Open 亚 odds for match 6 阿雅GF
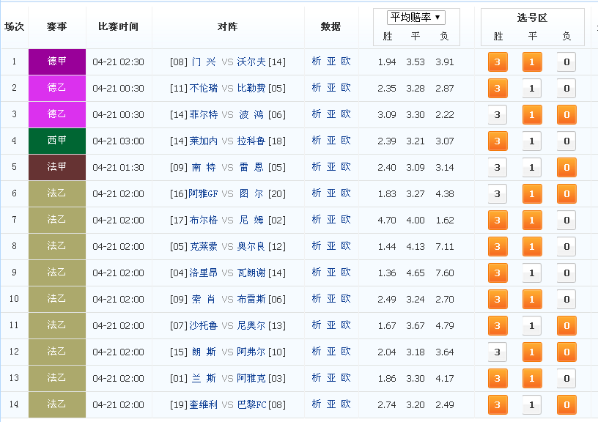This screenshot has height=422, width=598. (x=331, y=193)
